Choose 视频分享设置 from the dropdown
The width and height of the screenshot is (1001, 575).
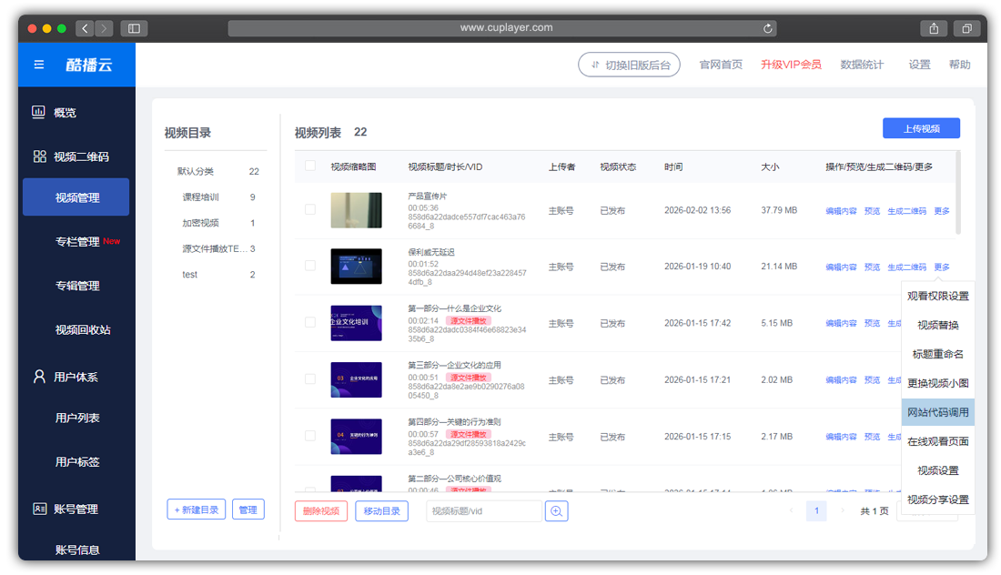click(x=938, y=499)
